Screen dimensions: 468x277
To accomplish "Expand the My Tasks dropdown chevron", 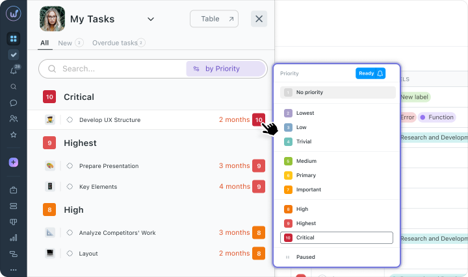I will tap(151, 19).
